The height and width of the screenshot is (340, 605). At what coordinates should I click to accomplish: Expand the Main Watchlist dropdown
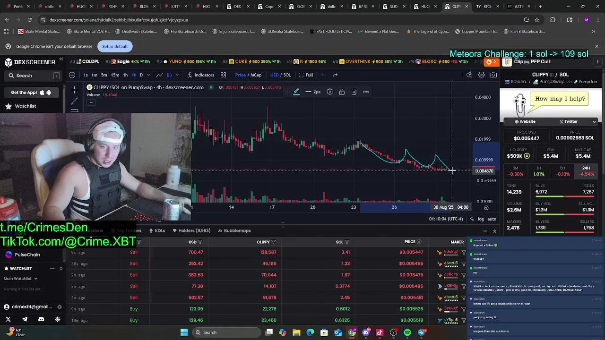[x=21, y=279]
